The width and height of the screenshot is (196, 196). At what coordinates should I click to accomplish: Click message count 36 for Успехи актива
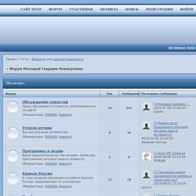(129, 133)
